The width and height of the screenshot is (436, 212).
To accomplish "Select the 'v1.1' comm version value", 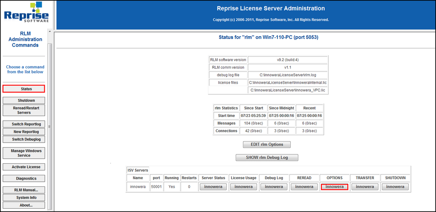I will (x=288, y=67).
